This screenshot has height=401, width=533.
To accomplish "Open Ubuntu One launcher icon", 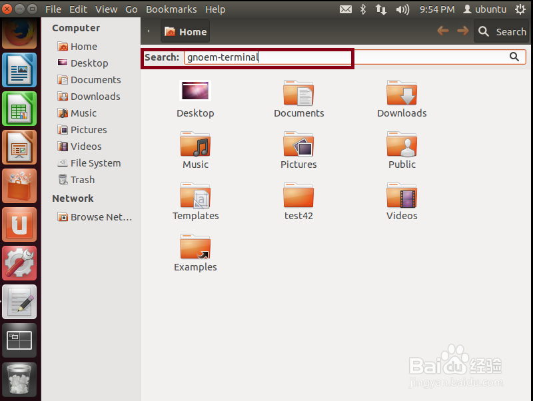I will click(19, 225).
